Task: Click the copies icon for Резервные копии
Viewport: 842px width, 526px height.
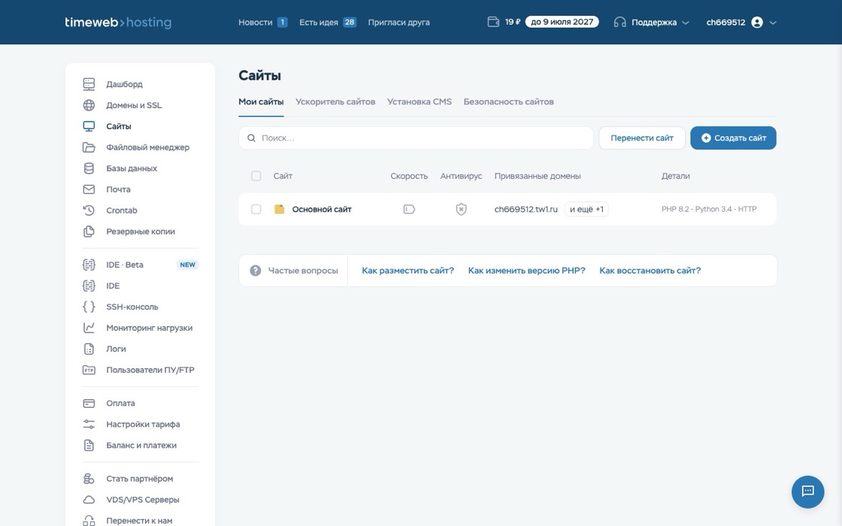Action: pyautogui.click(x=89, y=231)
